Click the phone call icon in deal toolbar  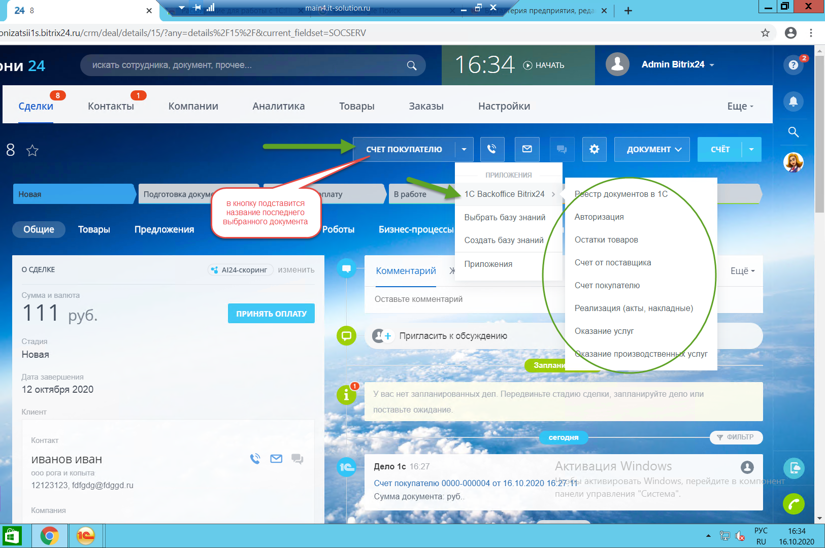(492, 149)
